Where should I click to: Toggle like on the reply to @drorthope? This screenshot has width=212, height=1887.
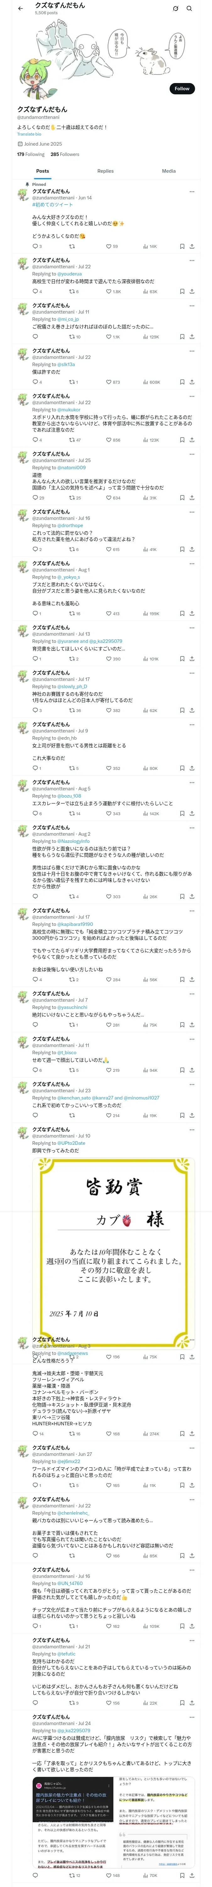pos(110,549)
